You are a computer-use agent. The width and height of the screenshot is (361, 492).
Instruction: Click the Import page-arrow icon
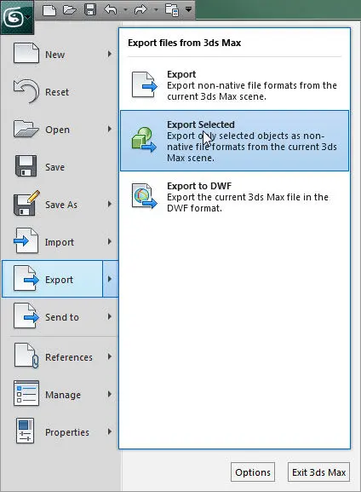click(x=26, y=241)
